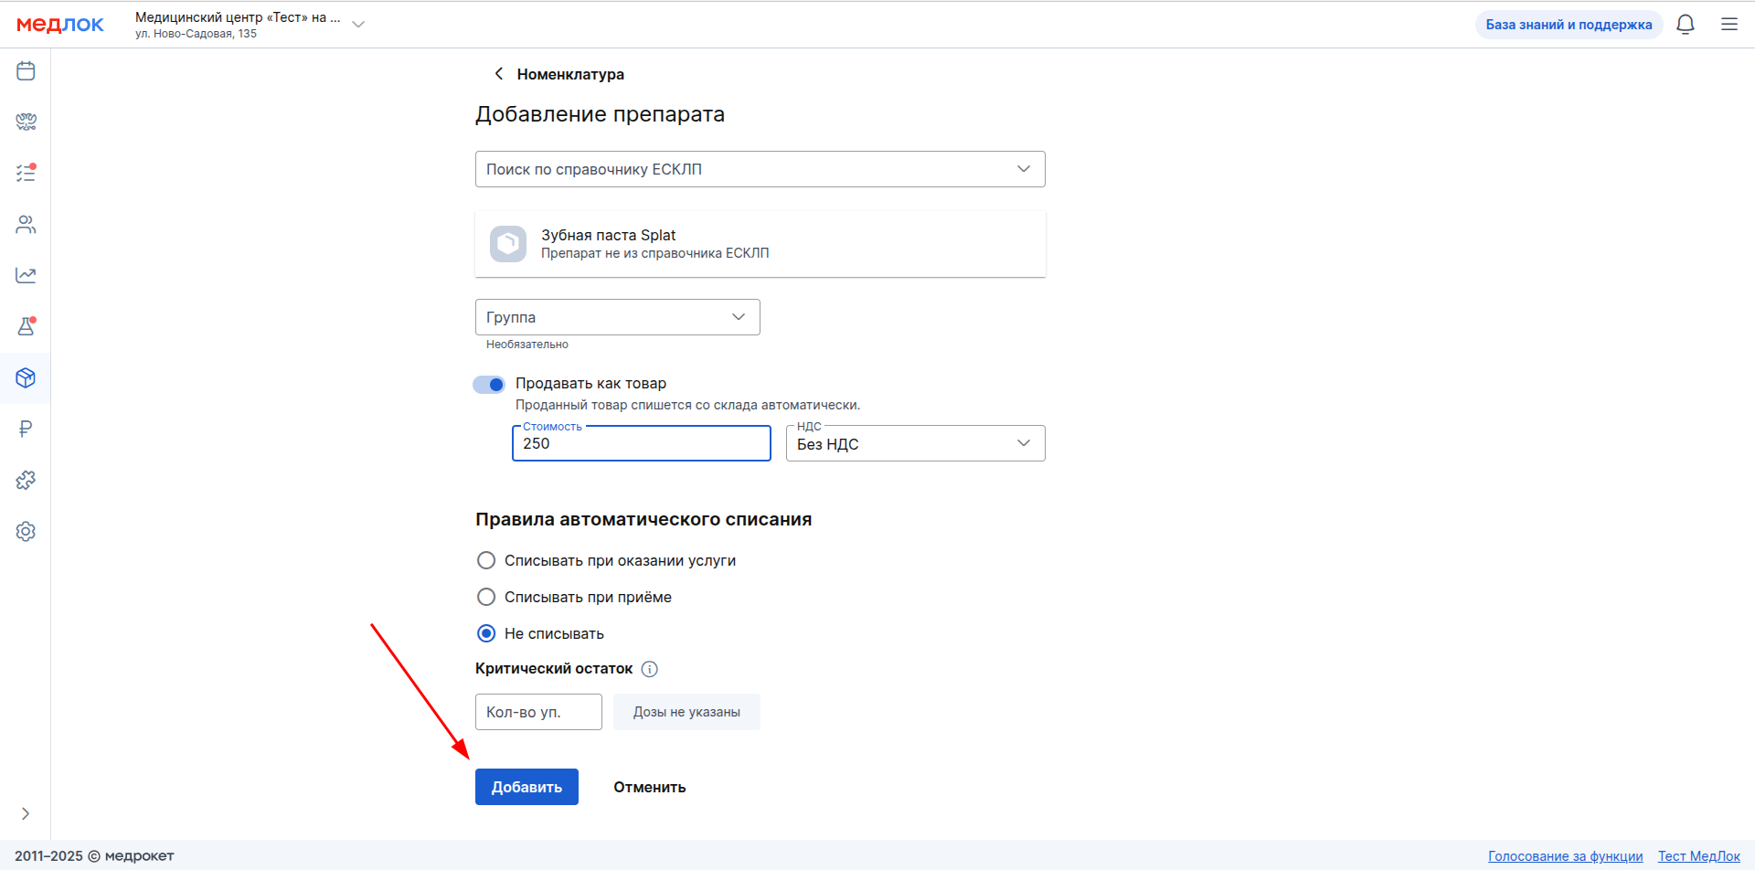The image size is (1755, 870).
Task: Open the laboratory flask sidebar icon
Action: click(x=26, y=326)
